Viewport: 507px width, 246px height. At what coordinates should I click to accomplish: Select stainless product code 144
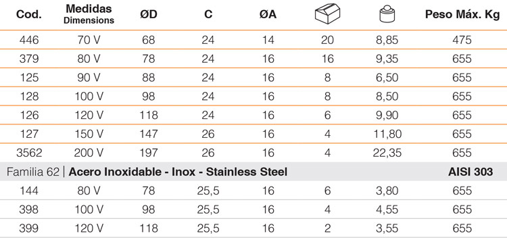pos(29,191)
